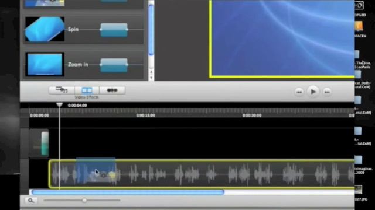This screenshot has height=210, width=375.
Task: Click the effects list scroll down arrow
Action: (x=151, y=78)
